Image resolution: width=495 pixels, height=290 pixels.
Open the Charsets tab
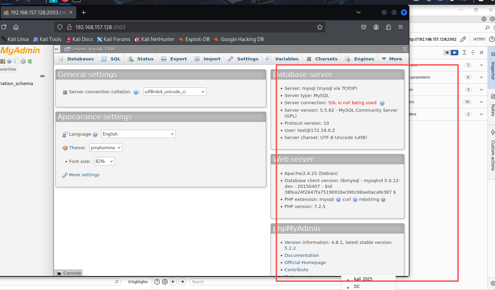(x=322, y=59)
